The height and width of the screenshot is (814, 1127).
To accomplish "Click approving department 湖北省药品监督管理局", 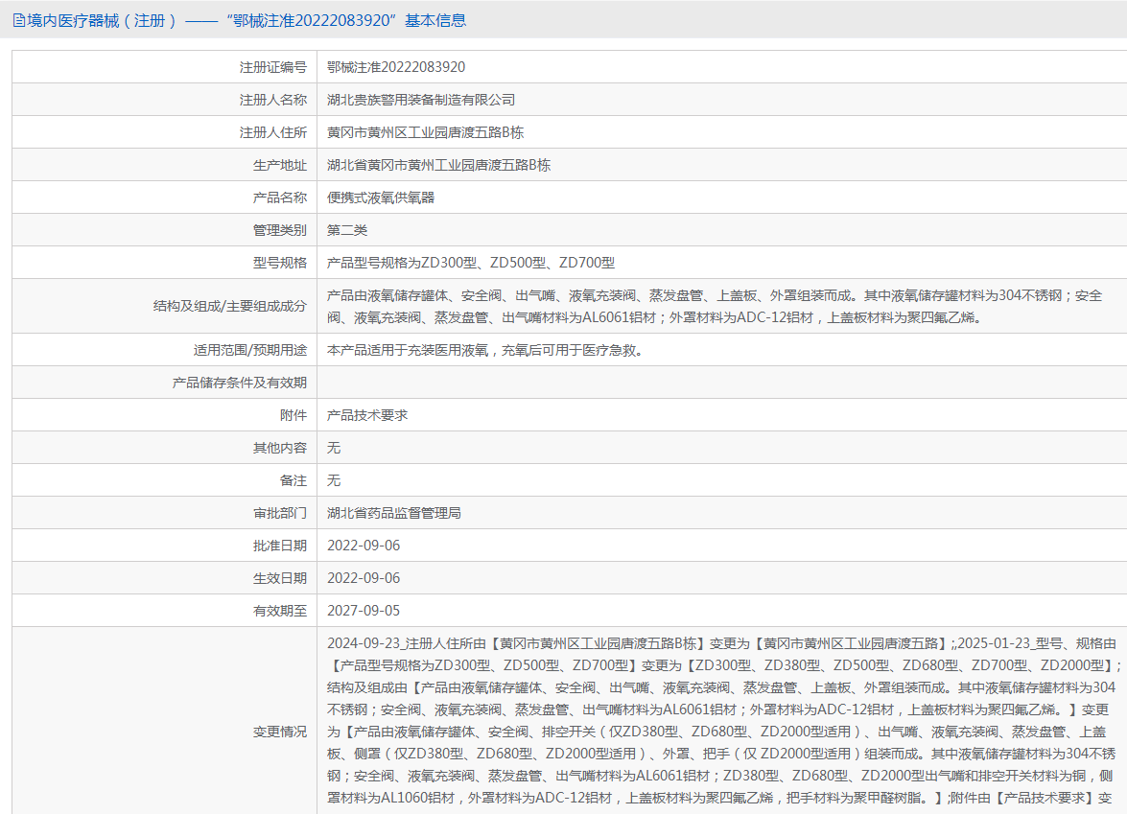I will coord(394,513).
